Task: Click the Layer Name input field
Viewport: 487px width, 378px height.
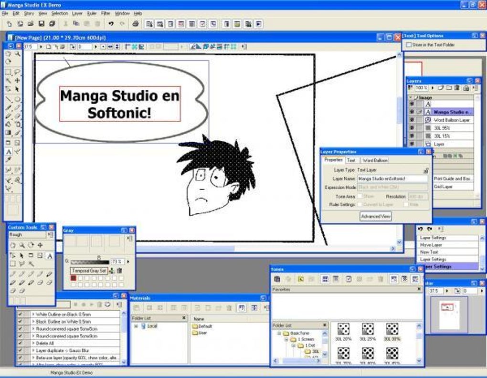Action: [x=392, y=179]
